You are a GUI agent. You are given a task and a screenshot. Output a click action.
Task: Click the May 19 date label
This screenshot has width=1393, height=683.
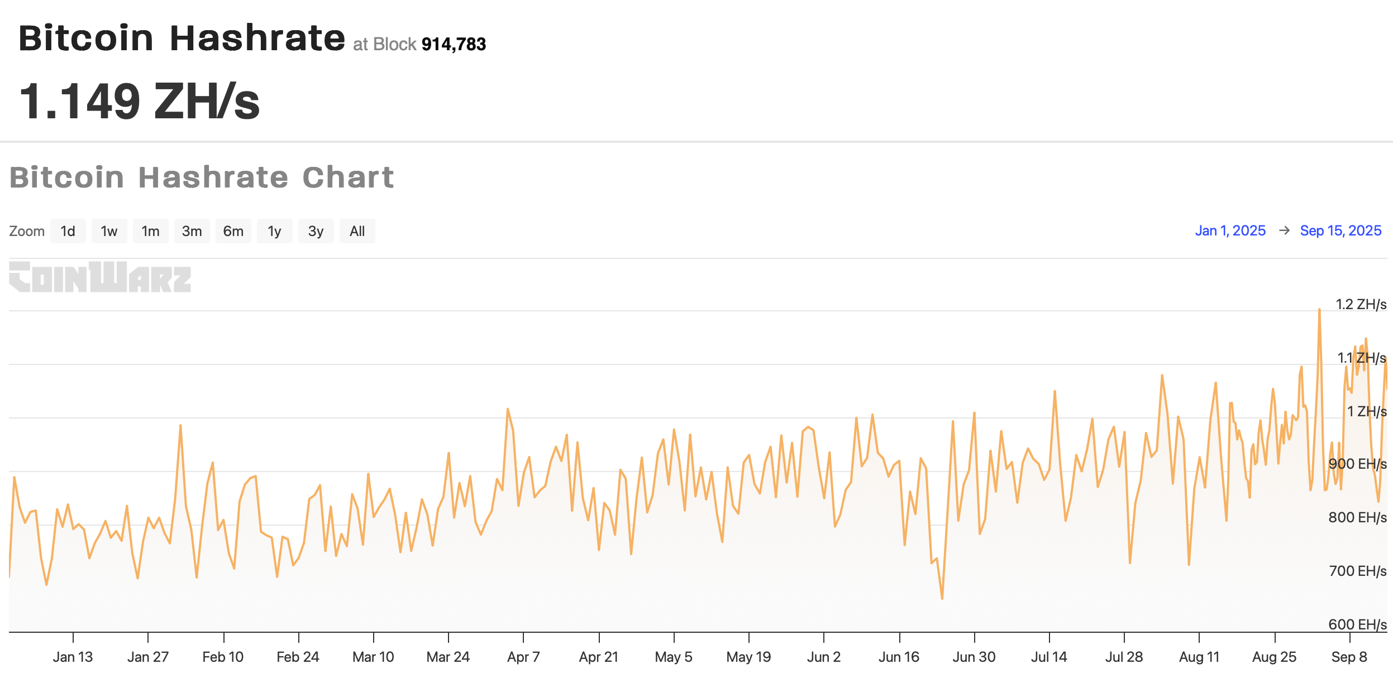(x=748, y=657)
